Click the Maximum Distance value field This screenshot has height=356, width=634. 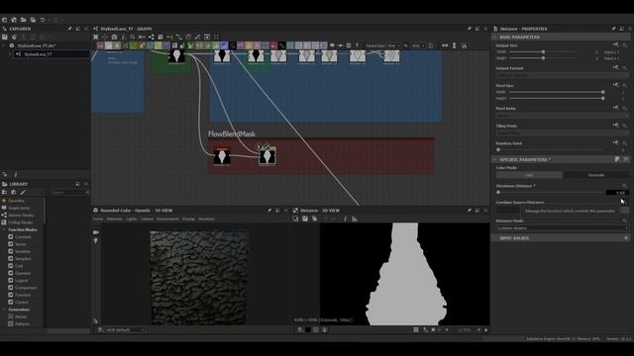617,193
